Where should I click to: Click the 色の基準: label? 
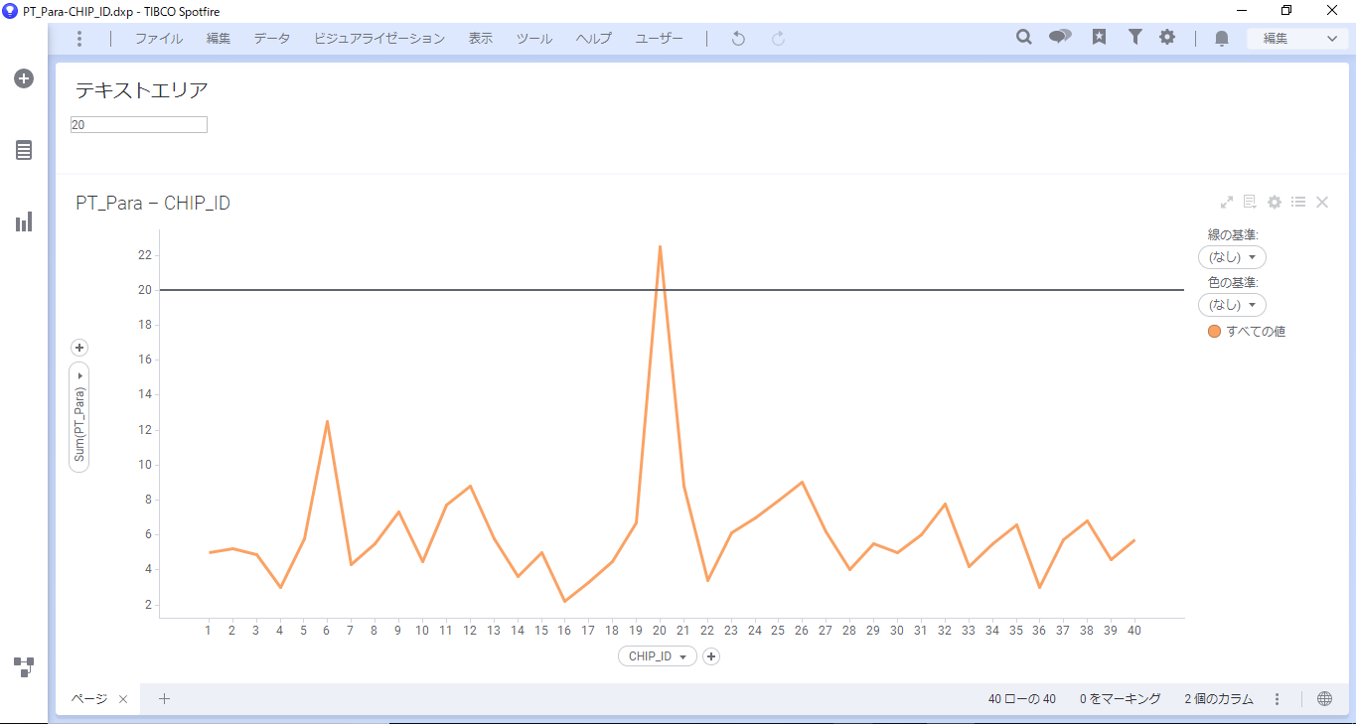point(1233,283)
